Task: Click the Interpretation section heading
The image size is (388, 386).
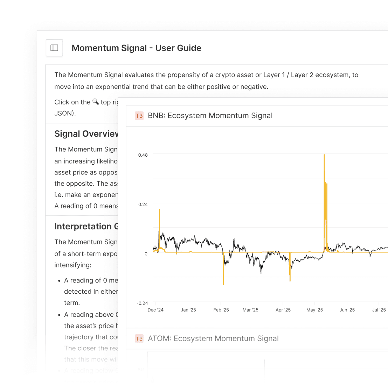Action: pos(86,226)
